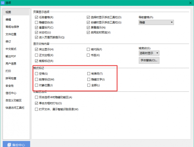194x147 pixels.
Task: Select 文件位置 in sidebar
Action: click(x=11, y=34)
